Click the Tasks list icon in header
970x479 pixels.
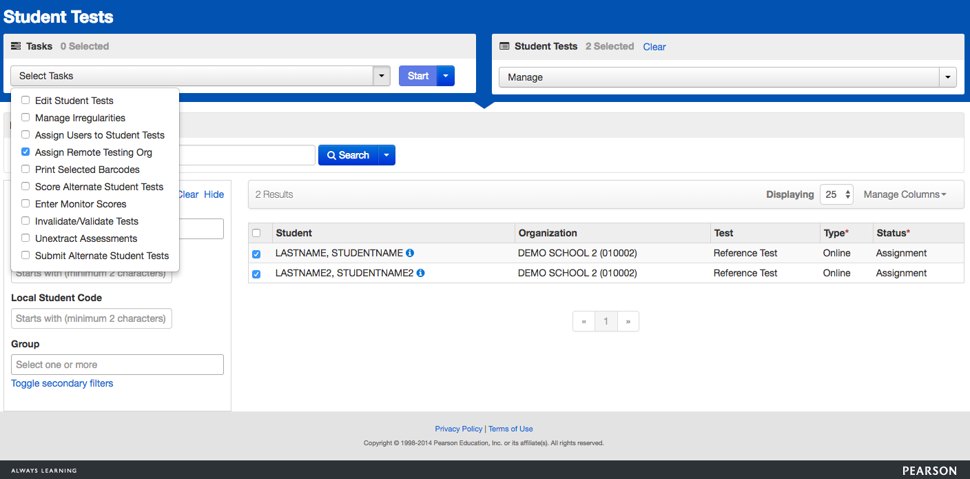click(x=16, y=46)
